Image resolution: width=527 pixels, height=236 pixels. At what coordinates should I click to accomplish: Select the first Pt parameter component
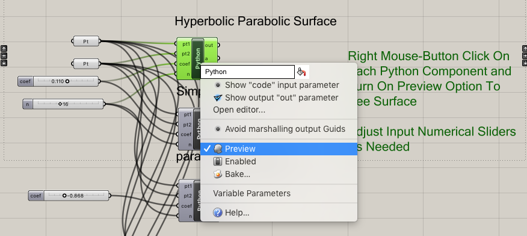click(86, 42)
